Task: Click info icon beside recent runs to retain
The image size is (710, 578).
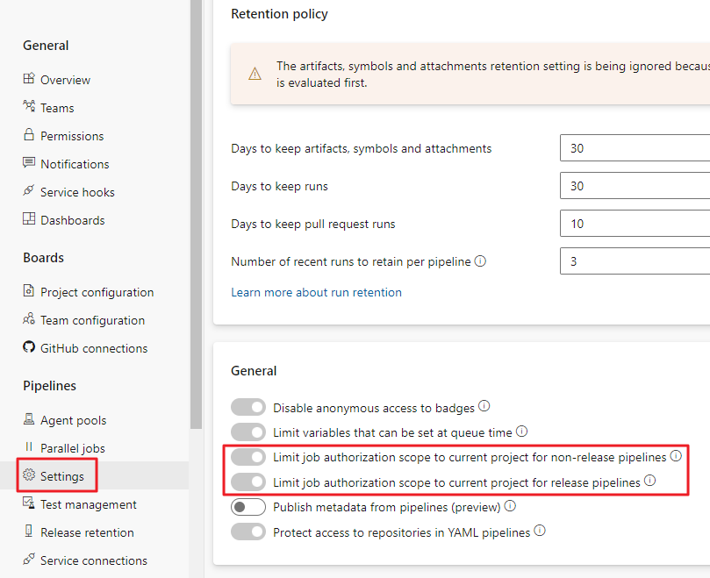Action: click(480, 261)
